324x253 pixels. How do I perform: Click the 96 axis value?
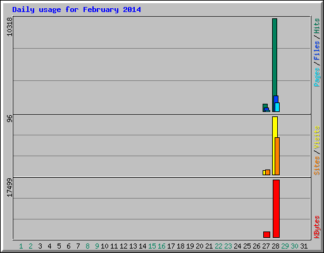9,119
